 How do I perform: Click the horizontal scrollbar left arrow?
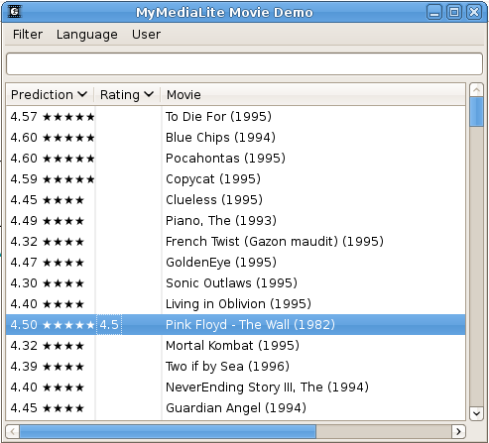13,431
